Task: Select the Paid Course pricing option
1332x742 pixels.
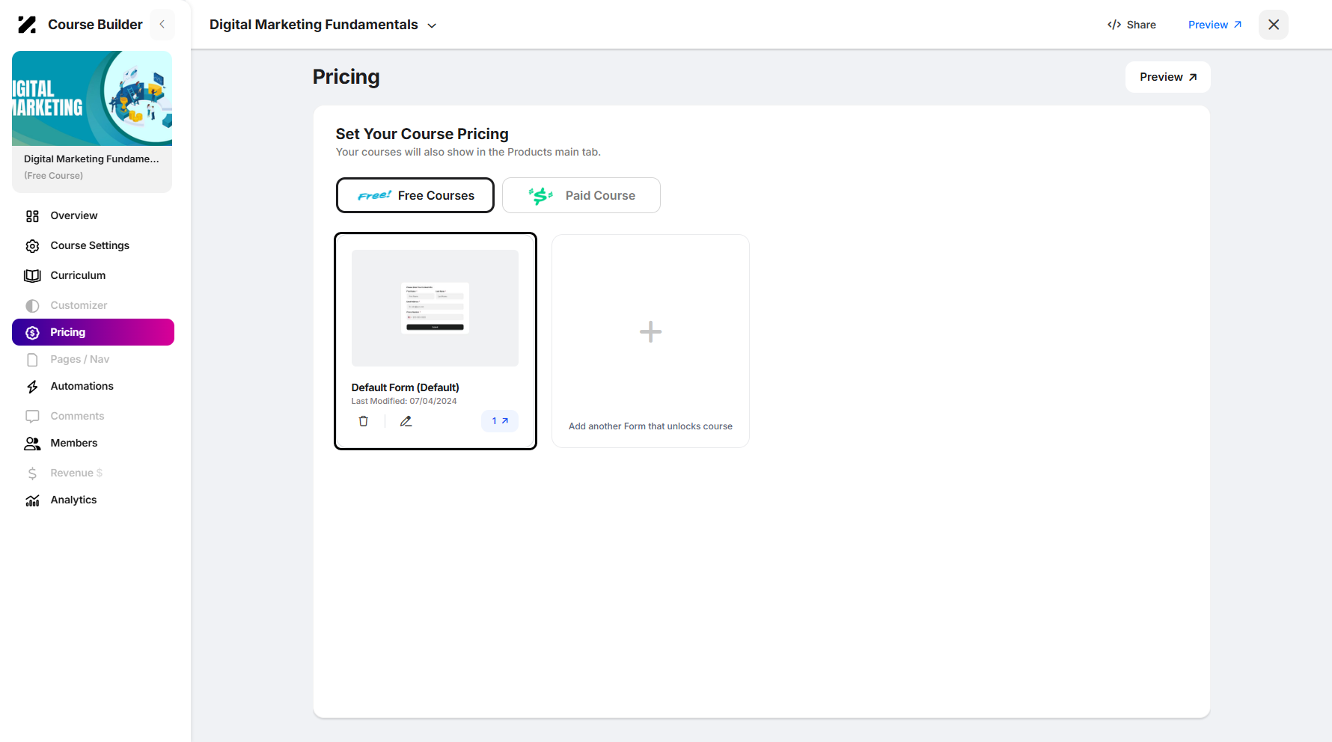Action: point(581,195)
